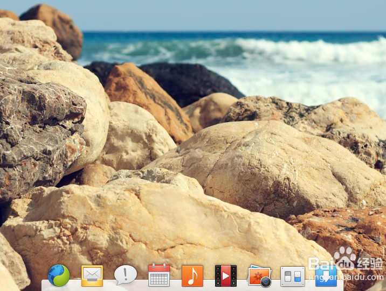
Task: Open the Calendar app in the dock
Action: point(159,275)
